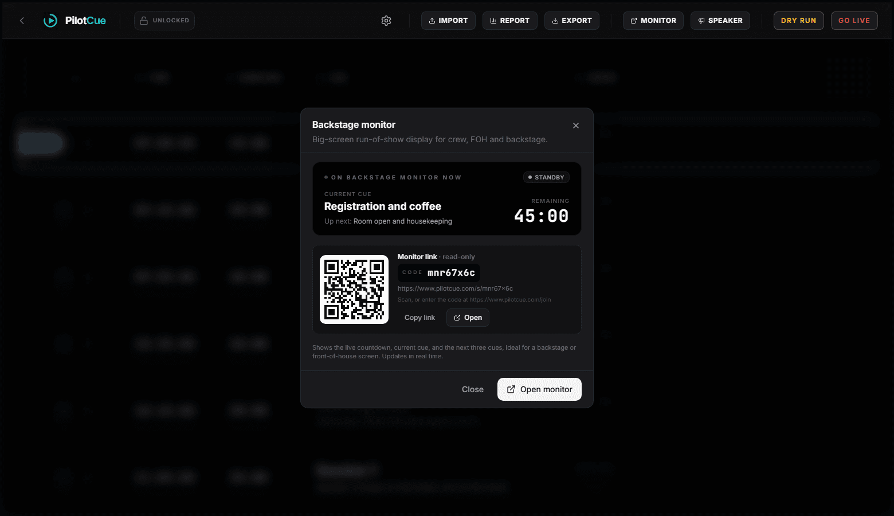Click the 45:00 remaining countdown
The image size is (894, 516).
pos(542,216)
